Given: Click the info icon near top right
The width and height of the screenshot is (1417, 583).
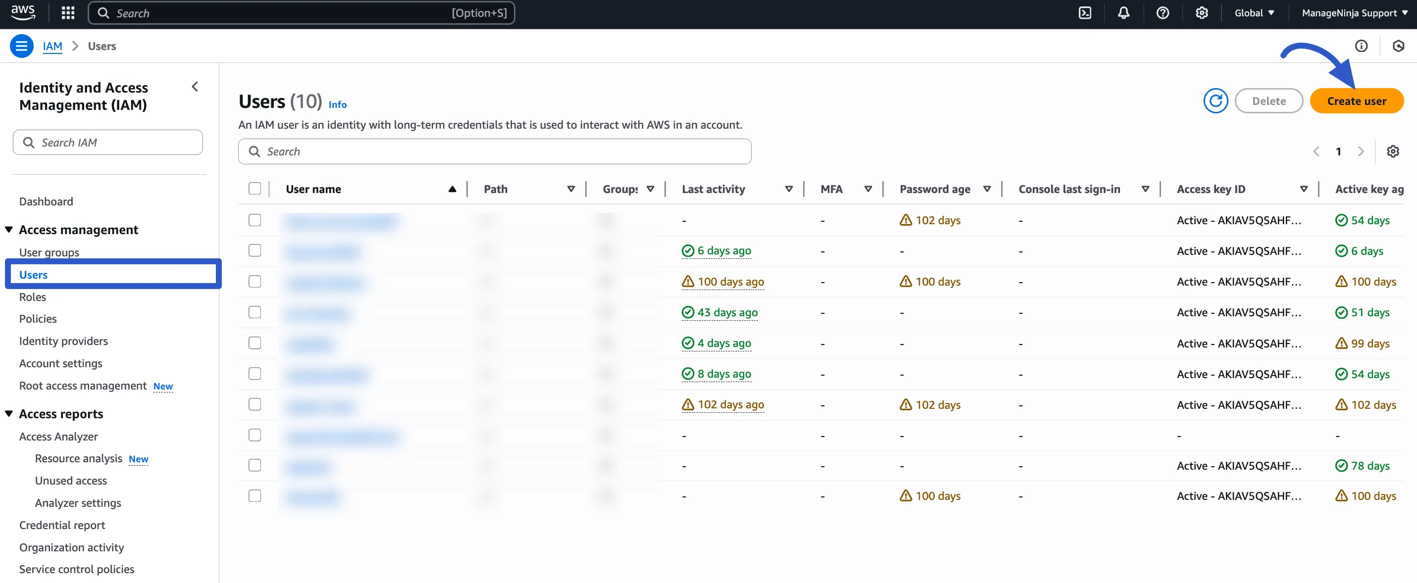Looking at the screenshot, I should 1362,46.
